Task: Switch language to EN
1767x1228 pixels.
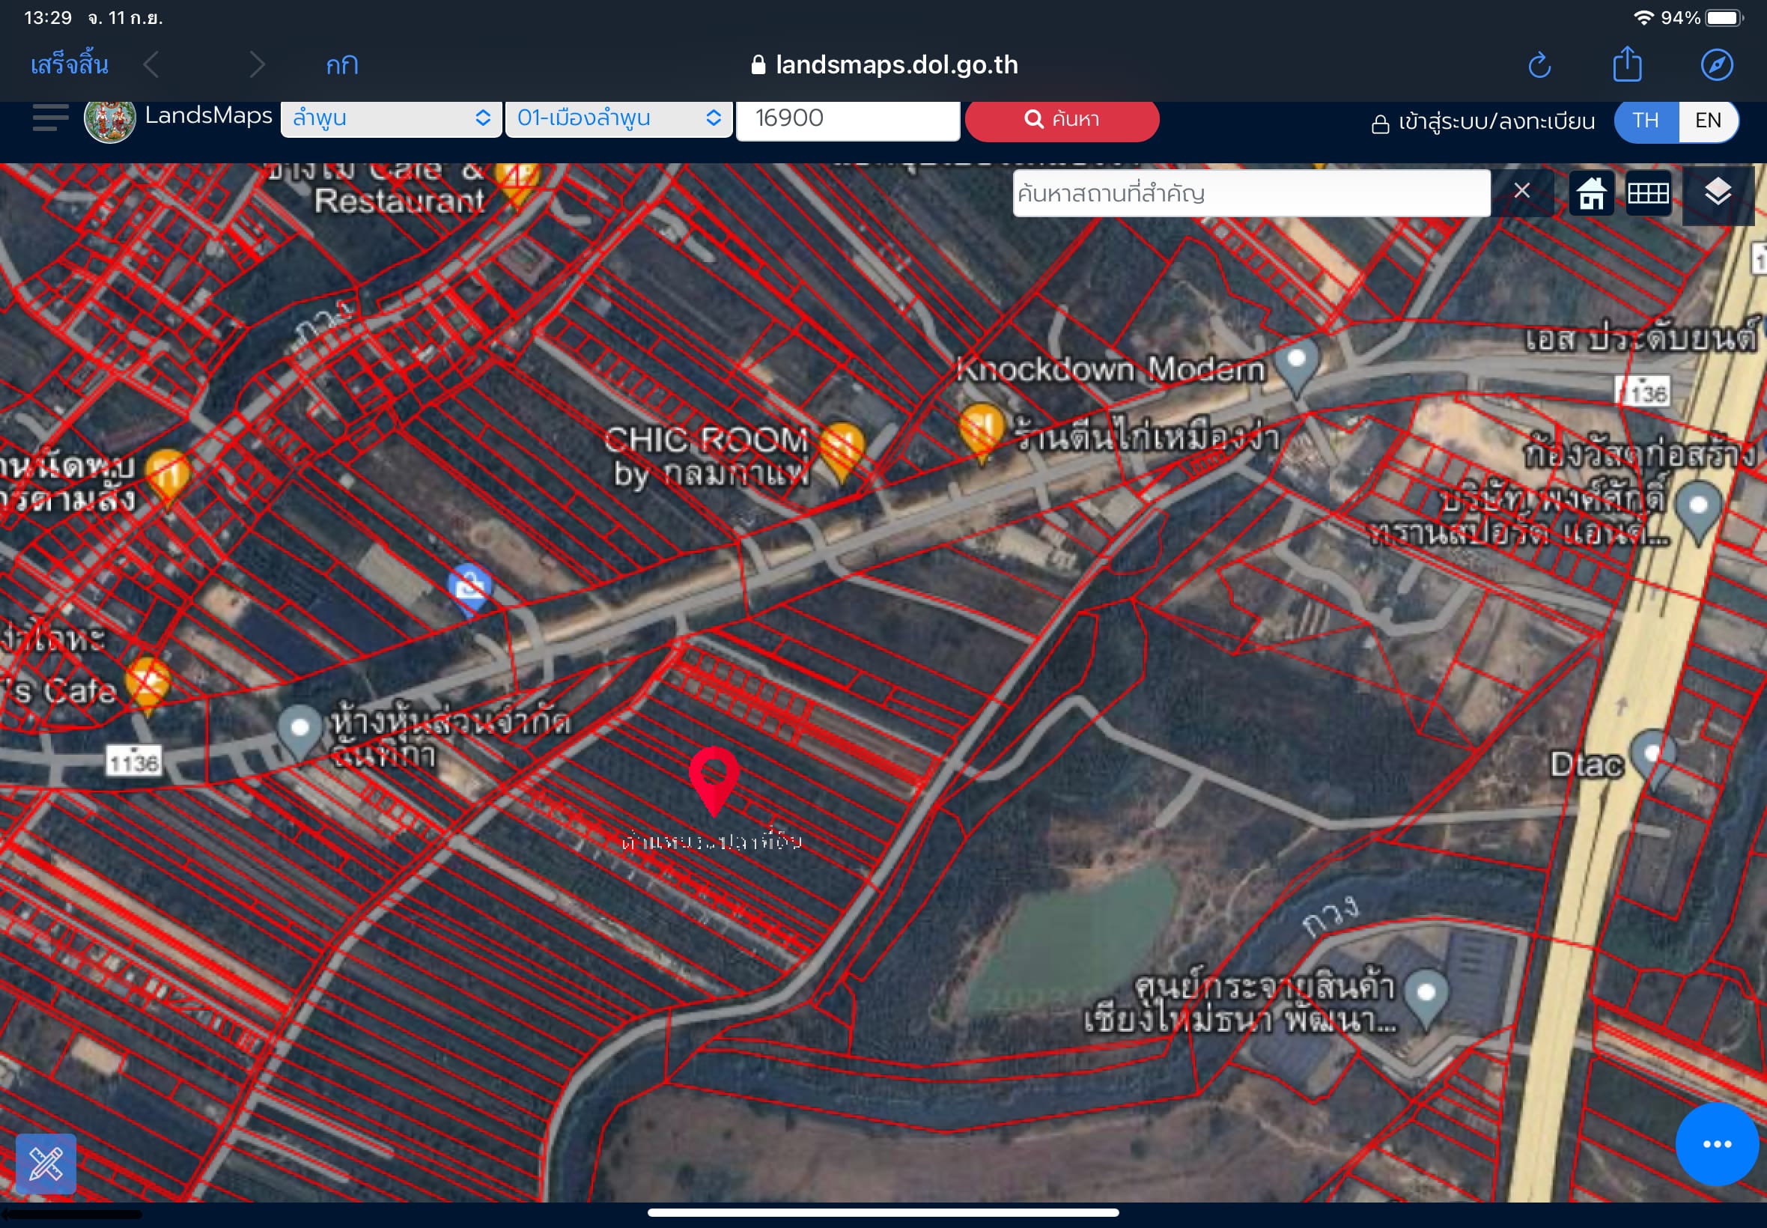Action: tap(1708, 120)
